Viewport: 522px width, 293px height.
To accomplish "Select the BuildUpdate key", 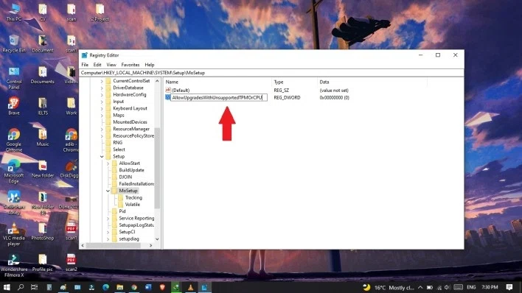I will point(131,170).
